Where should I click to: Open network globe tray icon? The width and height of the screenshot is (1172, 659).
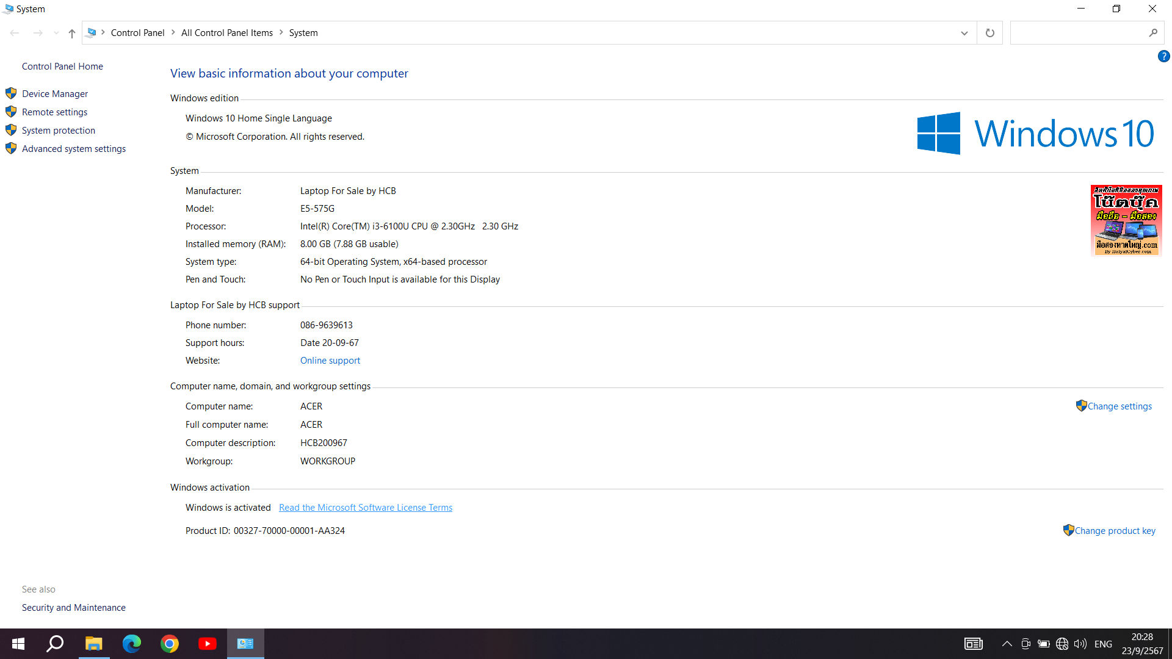tap(1062, 644)
